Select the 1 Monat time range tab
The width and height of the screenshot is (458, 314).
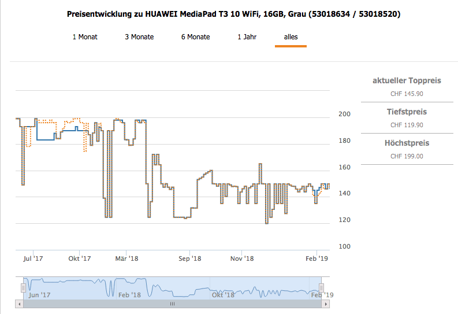tap(85, 37)
